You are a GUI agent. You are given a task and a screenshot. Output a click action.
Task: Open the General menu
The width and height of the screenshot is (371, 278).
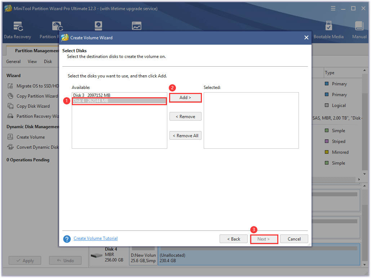click(x=13, y=62)
